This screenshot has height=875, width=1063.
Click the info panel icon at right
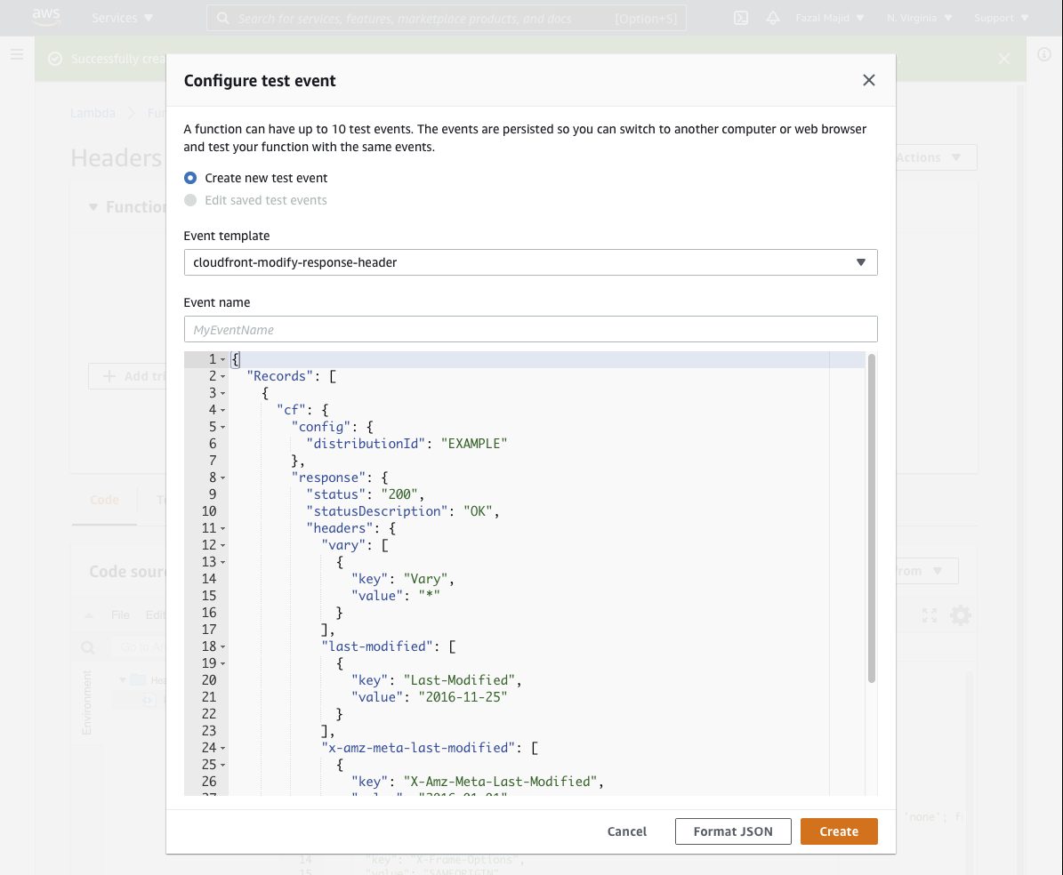tap(1044, 54)
